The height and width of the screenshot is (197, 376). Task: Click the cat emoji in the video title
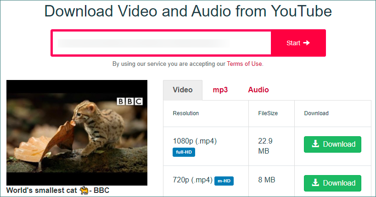[84, 190]
